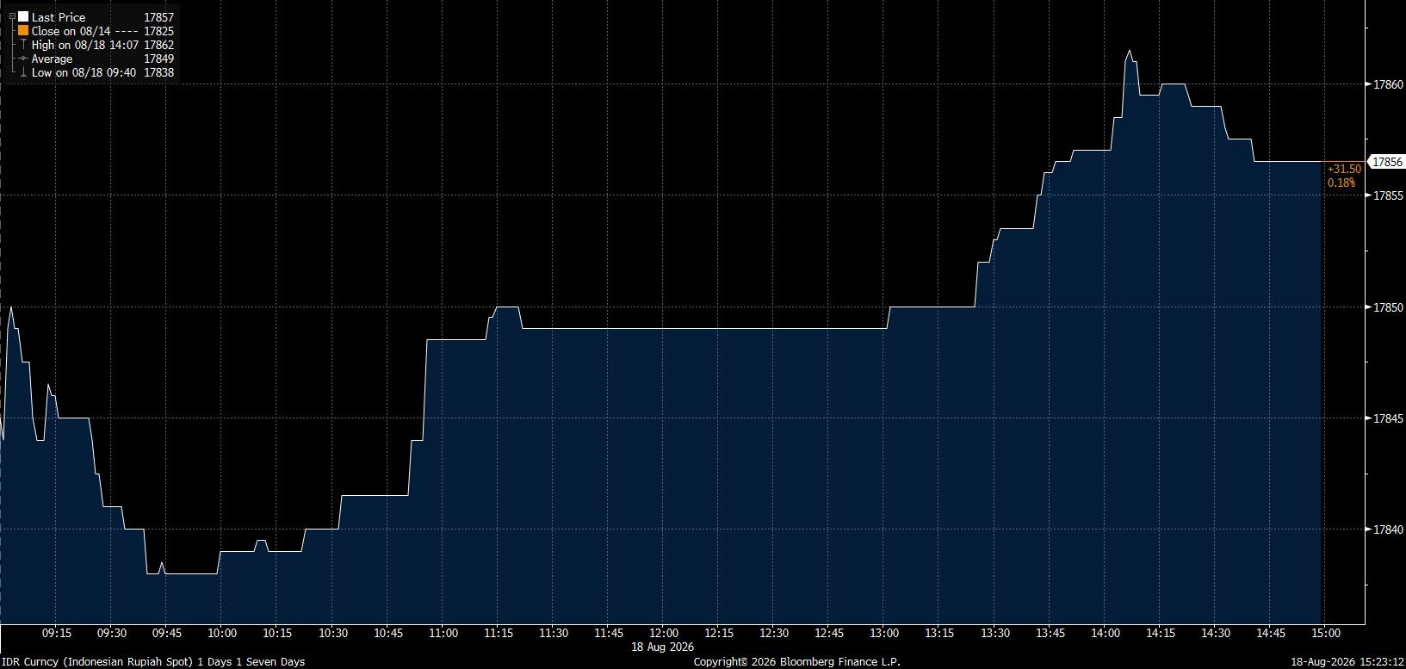The image size is (1406, 669).
Task: Click the 12:15 time axis label
Action: pyautogui.click(x=719, y=634)
